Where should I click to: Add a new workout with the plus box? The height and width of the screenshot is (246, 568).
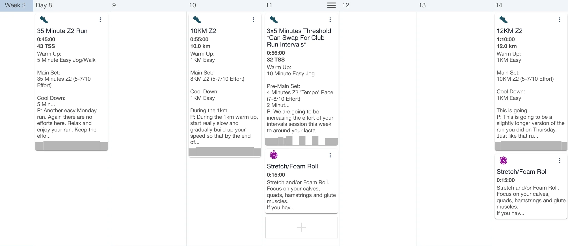tap(301, 228)
